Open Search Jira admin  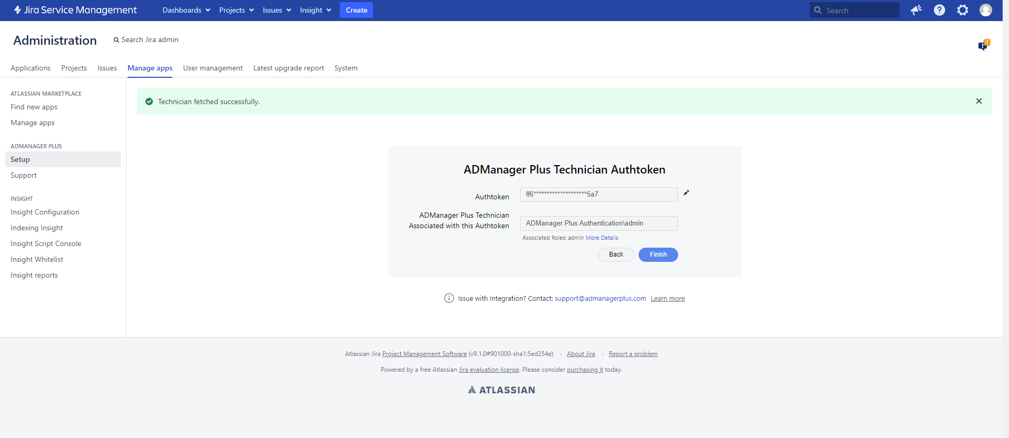point(146,39)
